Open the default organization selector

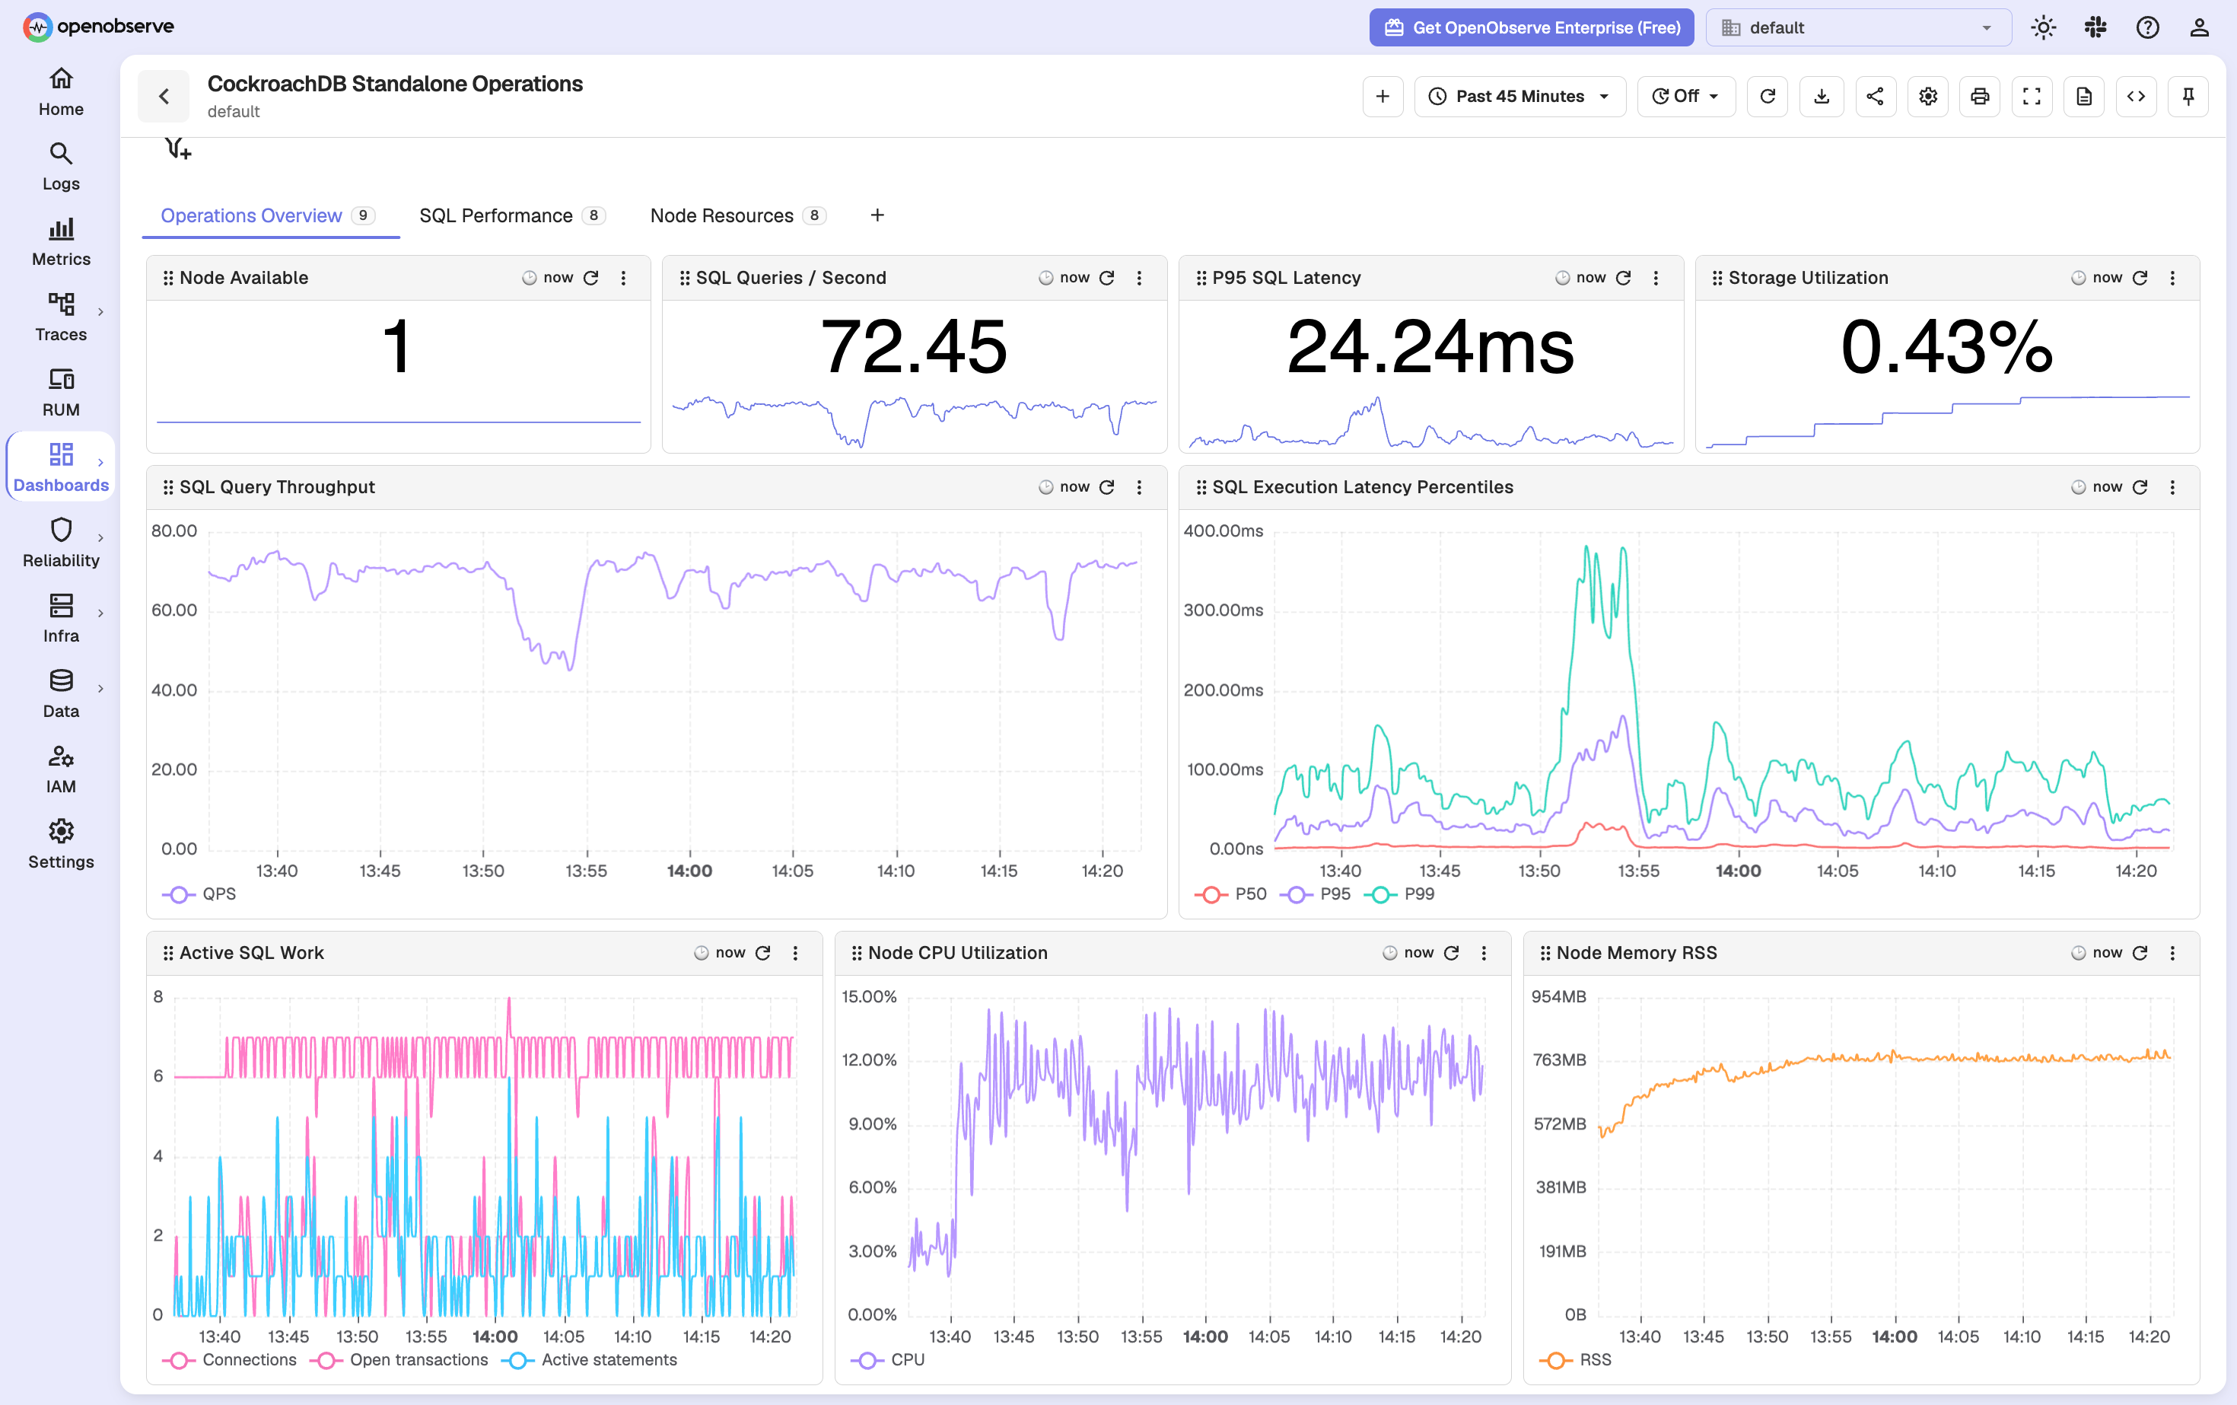pos(1858,28)
